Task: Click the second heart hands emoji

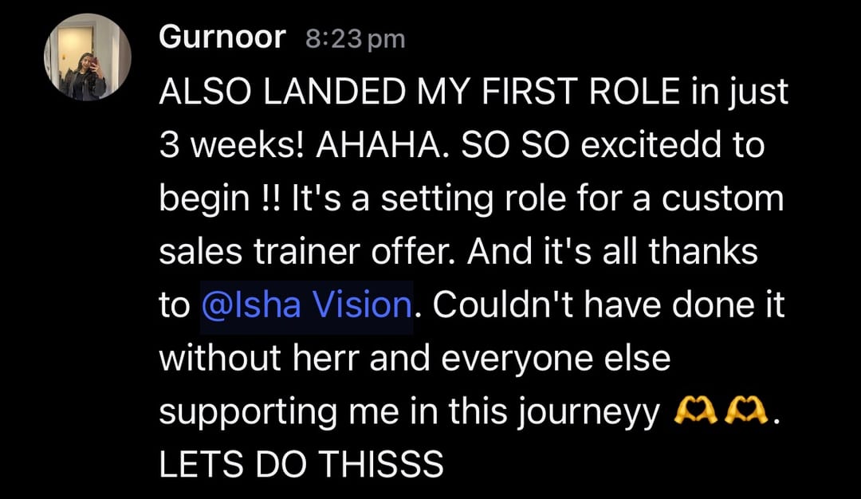Action: [x=746, y=412]
